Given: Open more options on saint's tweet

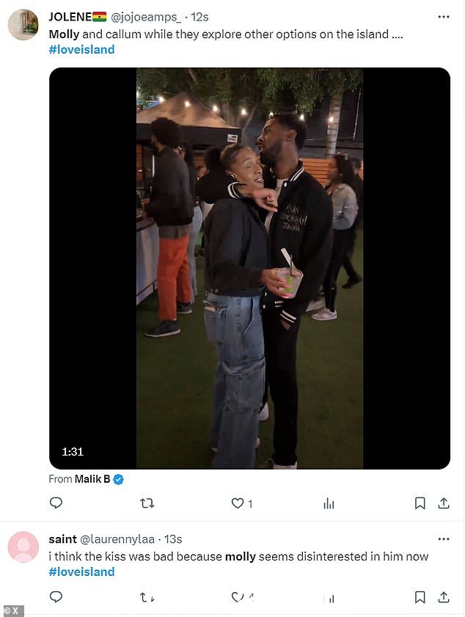Looking at the screenshot, I should pyautogui.click(x=444, y=539).
